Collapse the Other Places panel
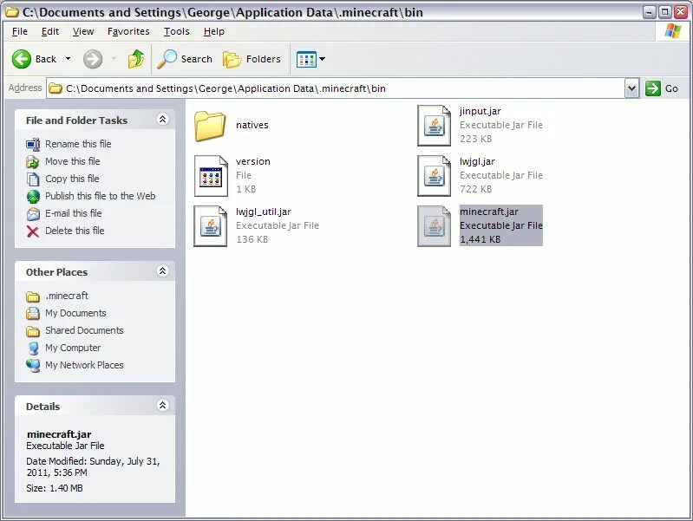Screen dimensions: 693x521 click(x=163, y=270)
